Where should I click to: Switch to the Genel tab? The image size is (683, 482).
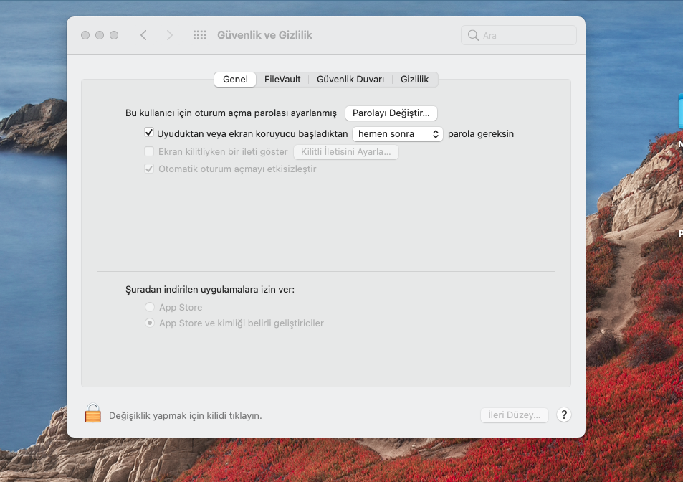235,80
